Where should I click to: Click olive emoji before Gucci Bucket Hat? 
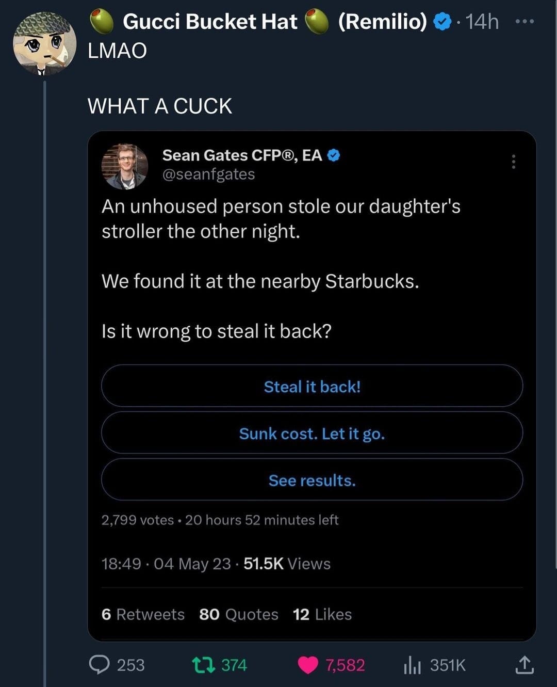coord(102,22)
